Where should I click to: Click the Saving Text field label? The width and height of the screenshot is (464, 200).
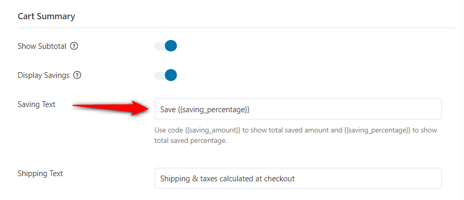coord(36,104)
